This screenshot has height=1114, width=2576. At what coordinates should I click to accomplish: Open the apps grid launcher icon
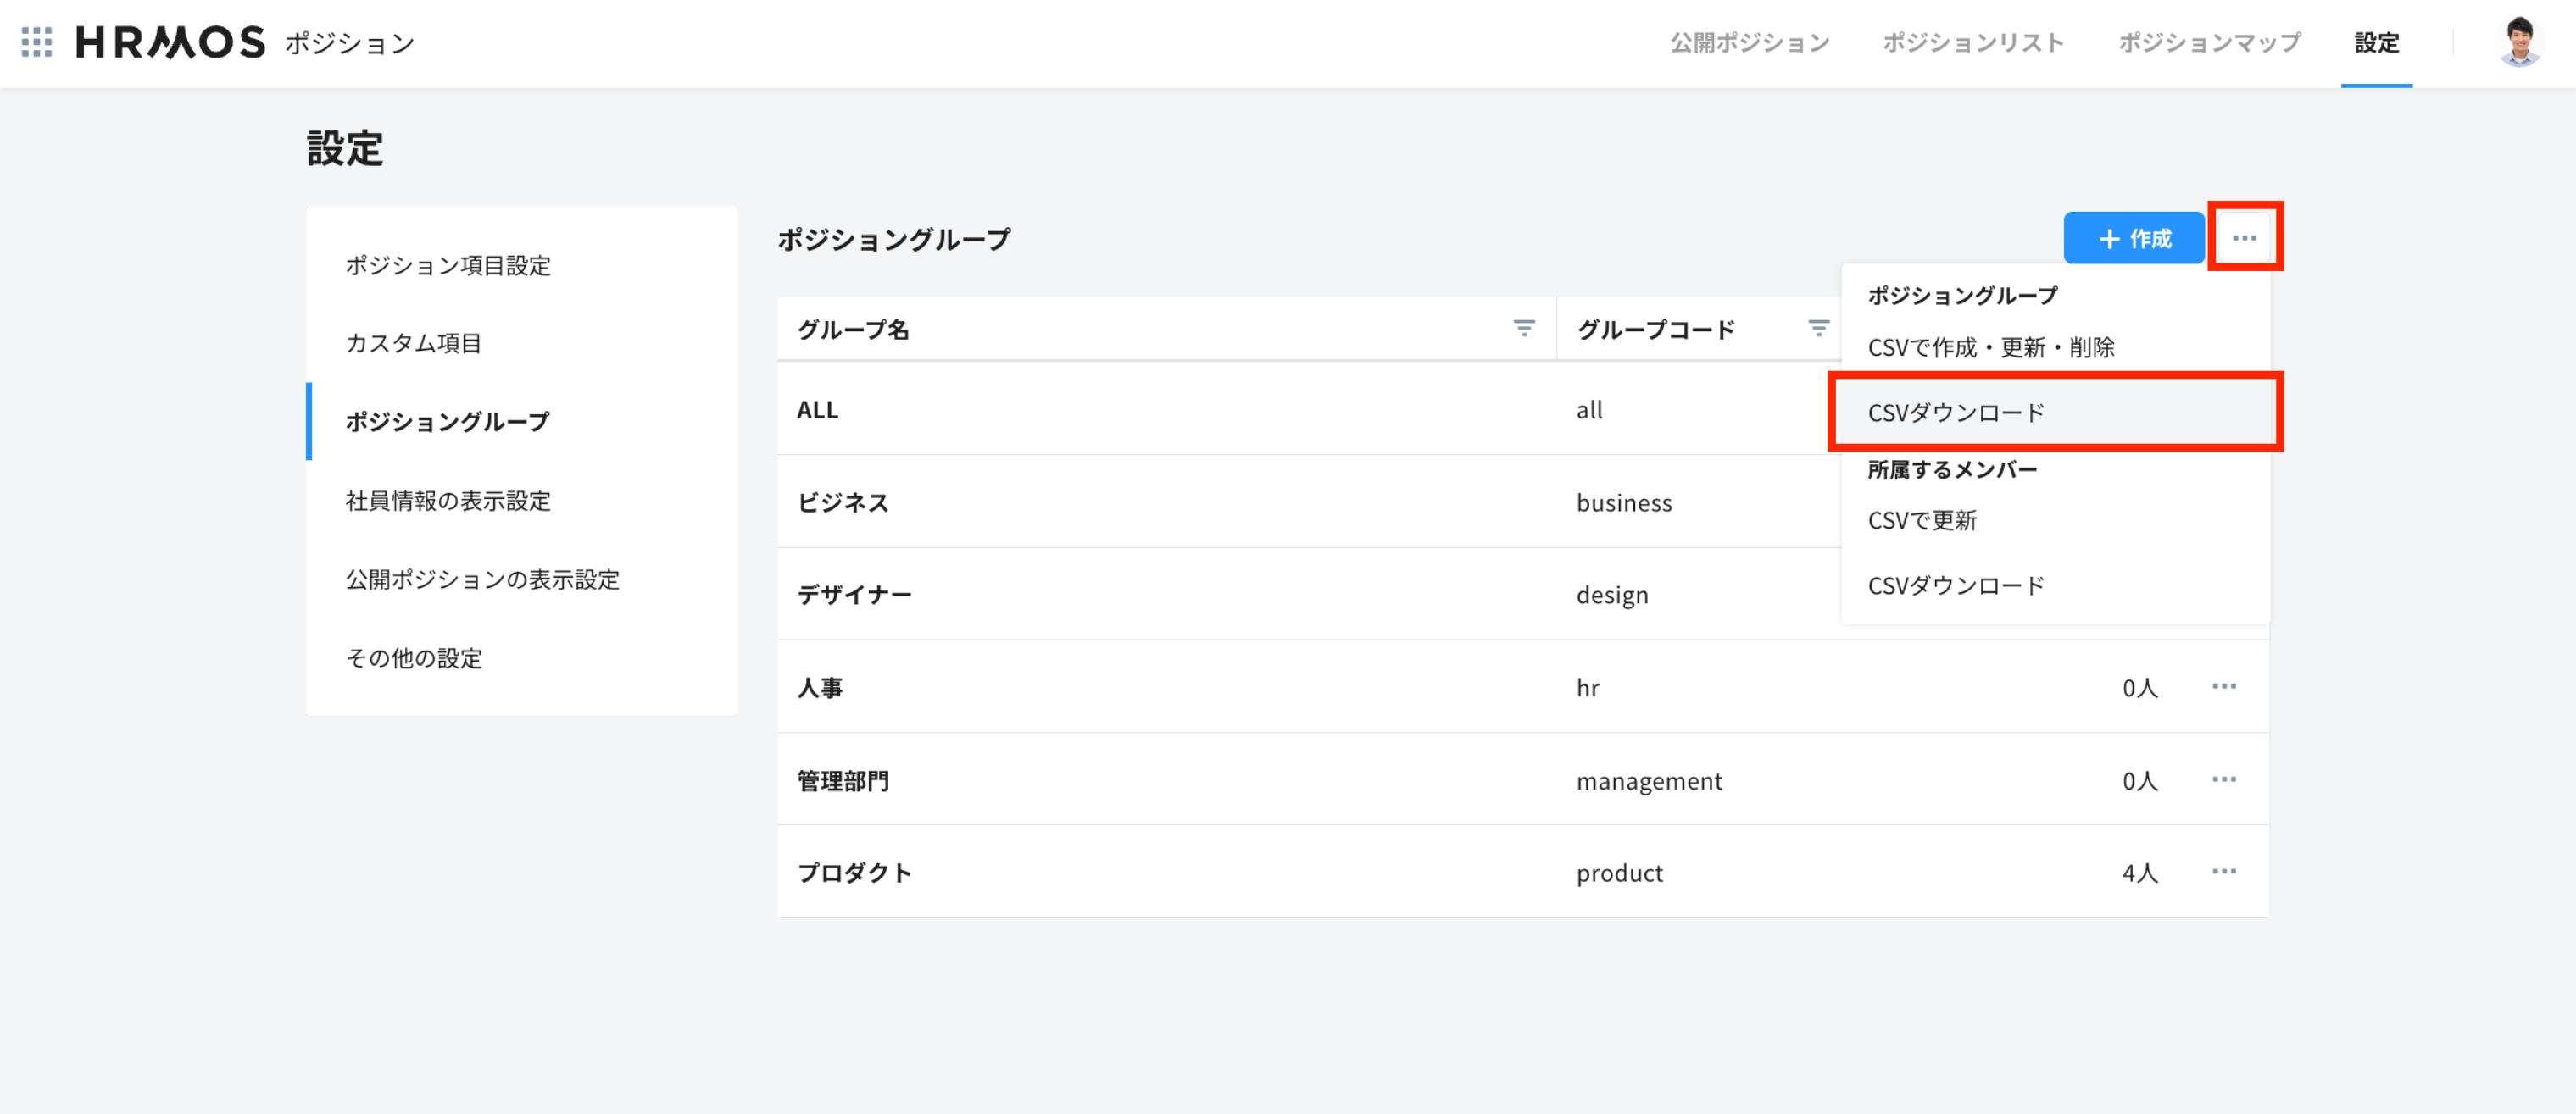[x=37, y=42]
